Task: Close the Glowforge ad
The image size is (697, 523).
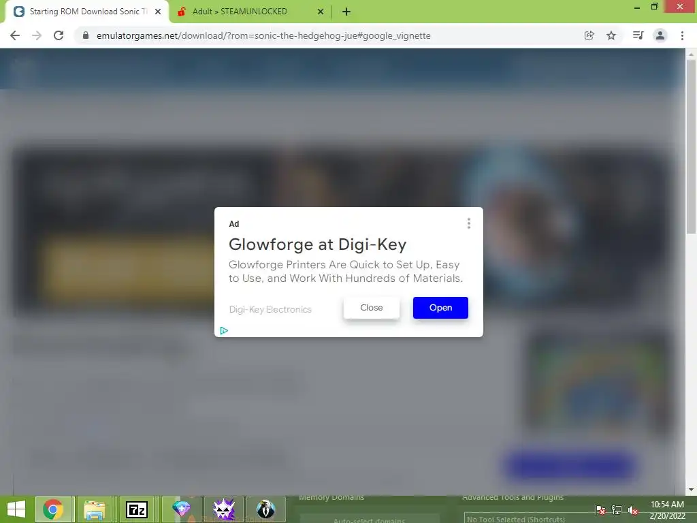Action: click(371, 308)
